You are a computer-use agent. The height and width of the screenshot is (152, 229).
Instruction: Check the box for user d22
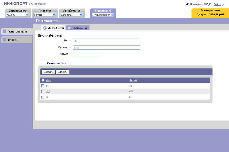[x=43, y=91]
